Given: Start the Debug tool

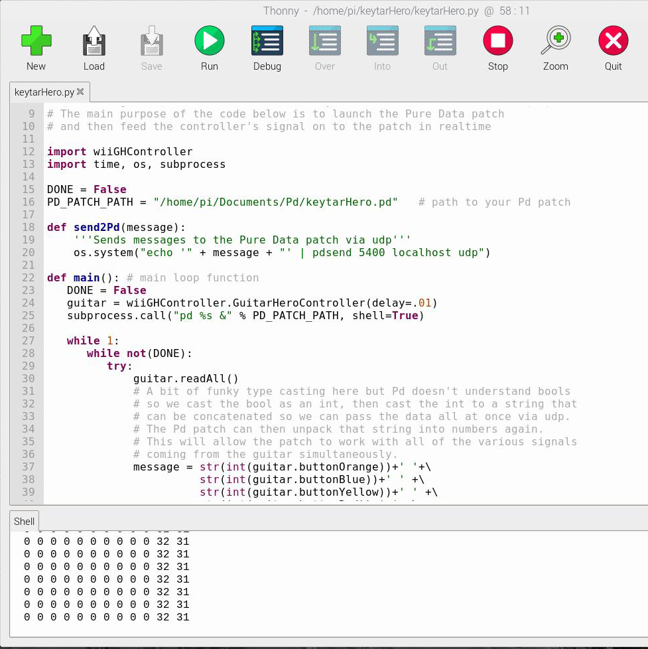Looking at the screenshot, I should point(267,40).
